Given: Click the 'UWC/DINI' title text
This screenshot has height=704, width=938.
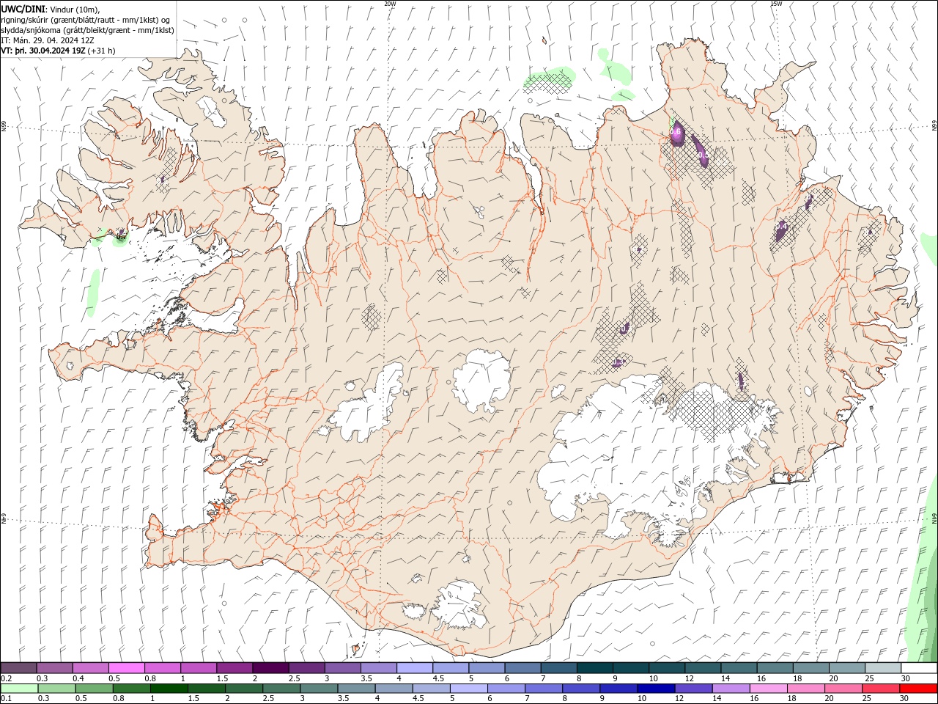Looking at the screenshot, I should tap(23, 9).
